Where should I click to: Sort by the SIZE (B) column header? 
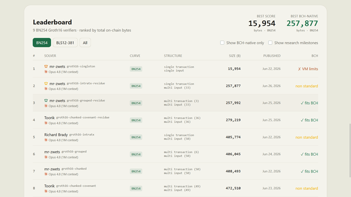click(235, 56)
